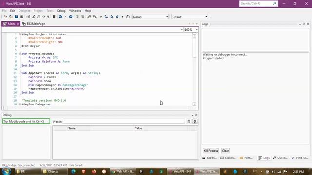Clear the logs with Clear button
Image resolution: width=312 pixels, height=175 pixels.
tap(225, 151)
